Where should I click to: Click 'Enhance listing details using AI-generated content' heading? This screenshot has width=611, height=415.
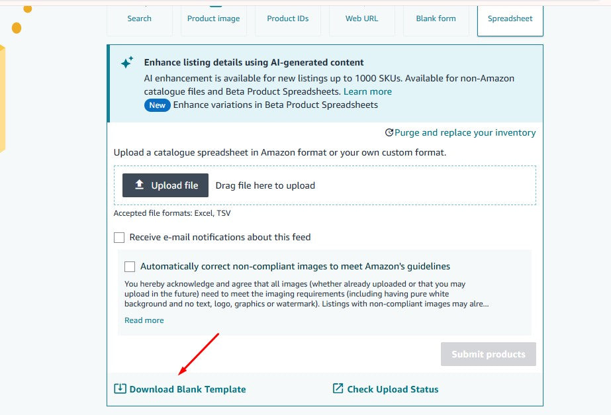coord(254,62)
